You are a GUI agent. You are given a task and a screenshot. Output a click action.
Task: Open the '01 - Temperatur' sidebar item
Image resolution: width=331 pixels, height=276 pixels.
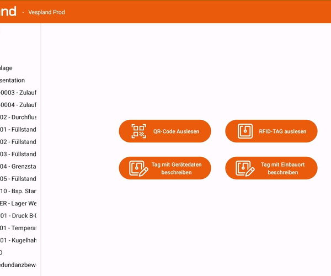point(18,227)
